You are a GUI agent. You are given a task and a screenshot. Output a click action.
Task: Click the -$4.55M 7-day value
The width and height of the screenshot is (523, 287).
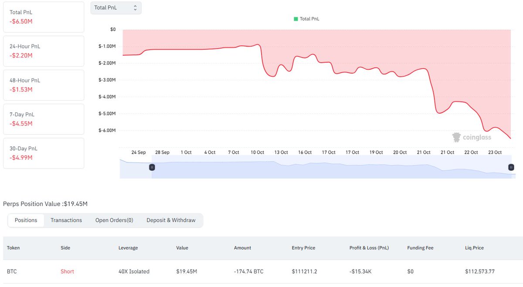point(21,123)
